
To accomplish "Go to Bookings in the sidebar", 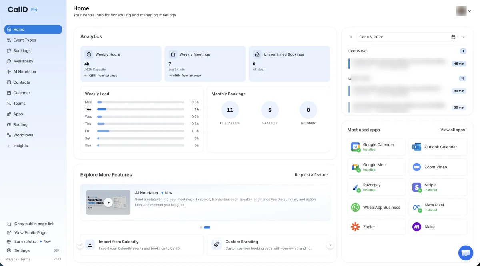I will 33,51.
